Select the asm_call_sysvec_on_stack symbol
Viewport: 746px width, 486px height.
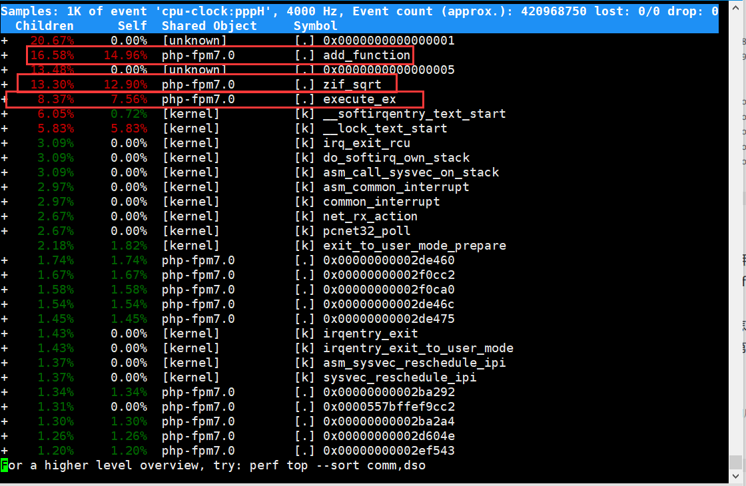(x=411, y=172)
